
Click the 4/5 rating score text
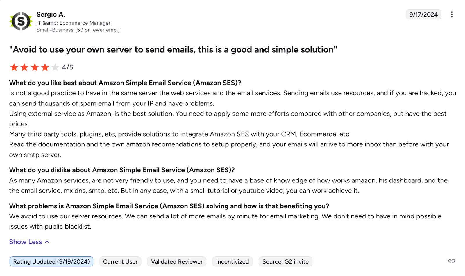(68, 67)
